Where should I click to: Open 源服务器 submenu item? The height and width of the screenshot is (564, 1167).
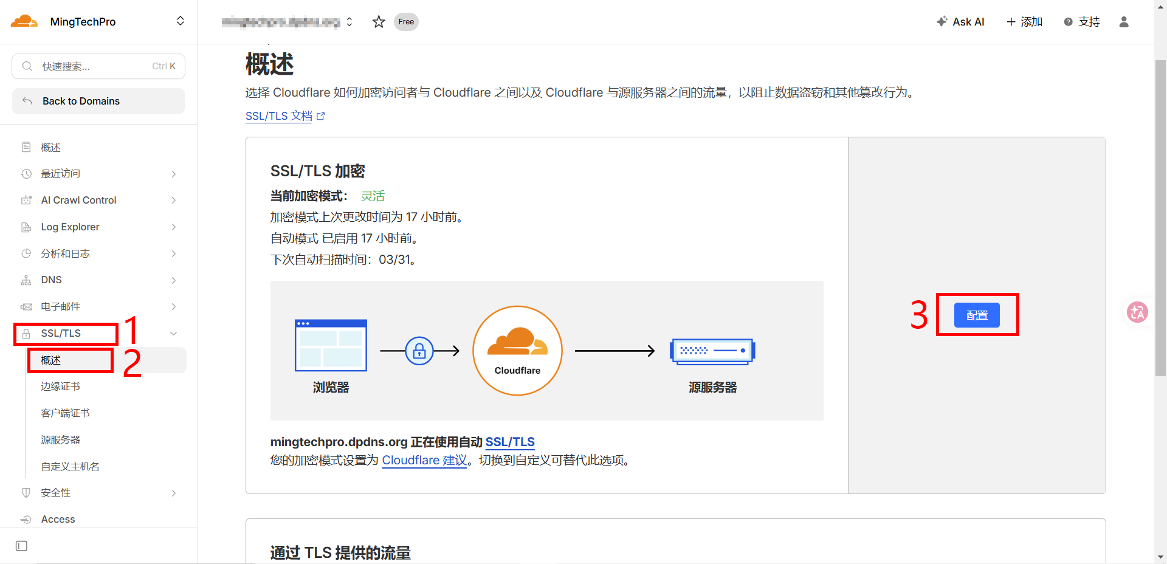[61, 439]
